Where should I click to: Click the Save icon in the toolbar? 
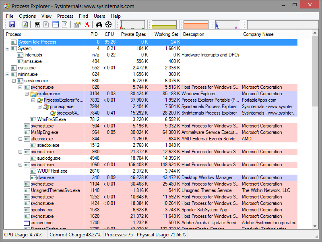(x=12, y=25)
